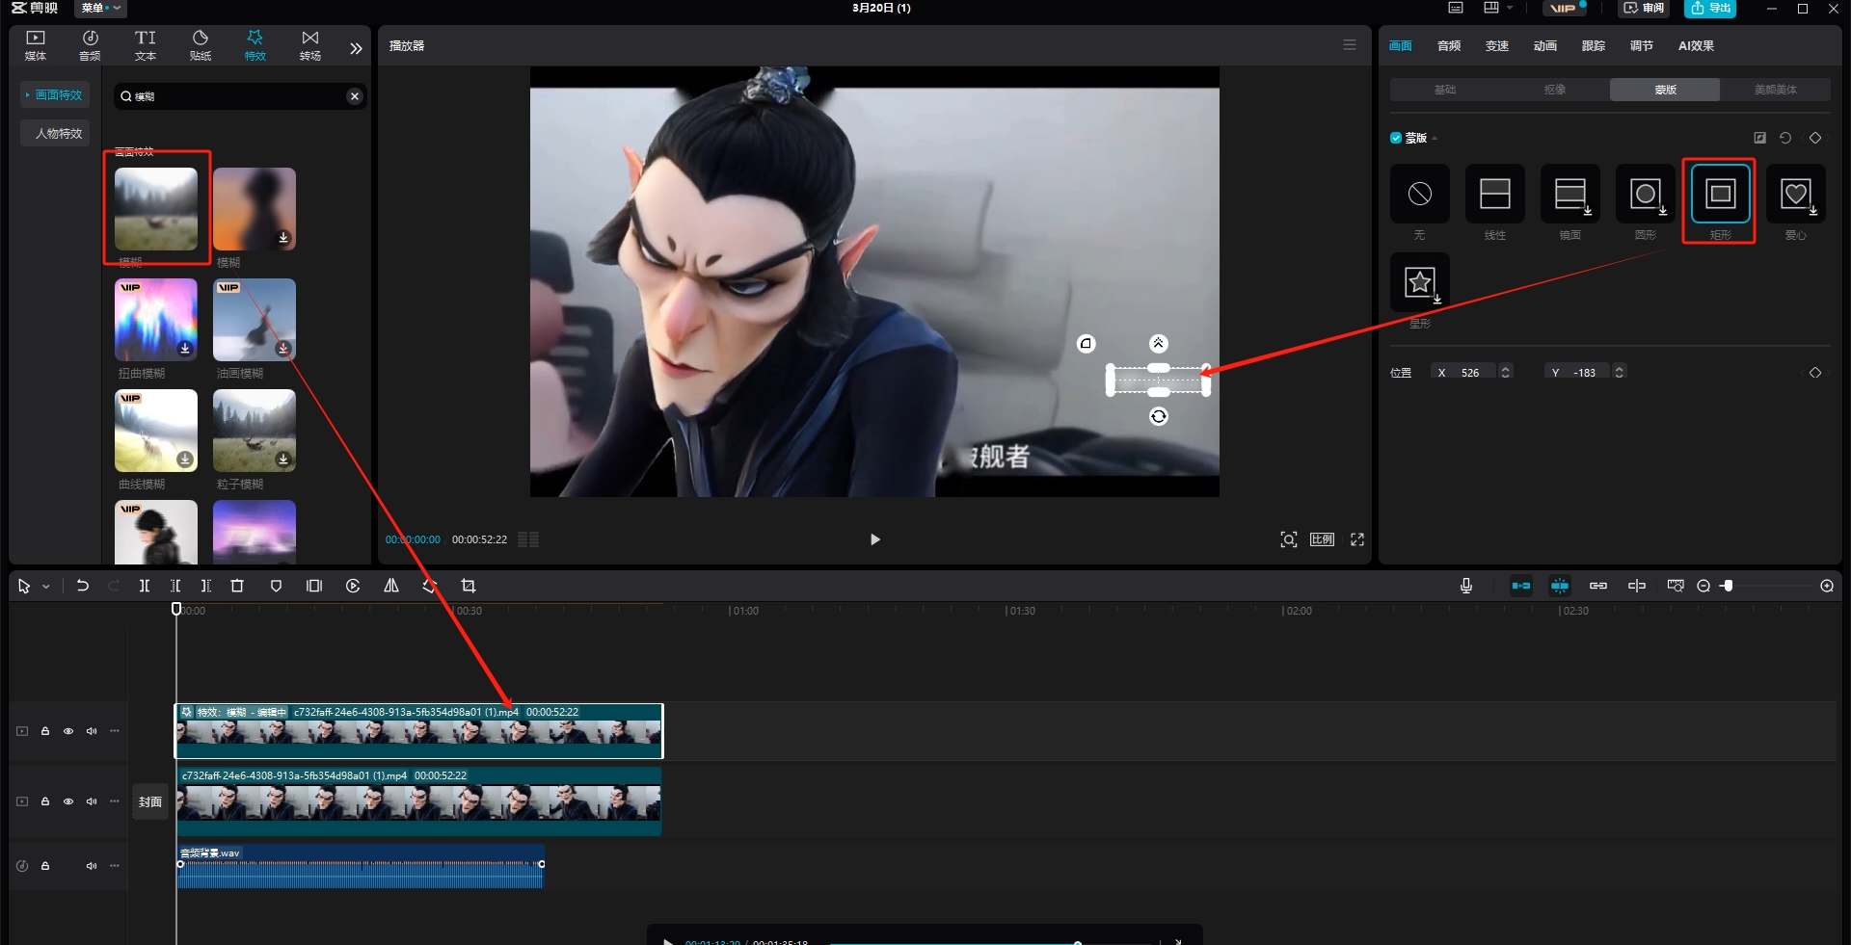Open the selection tool dropdown arrow
This screenshot has height=945, width=1851.
pyautogui.click(x=45, y=587)
